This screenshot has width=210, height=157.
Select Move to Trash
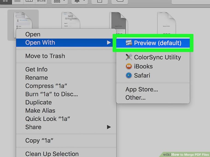pyautogui.click(x=66, y=56)
